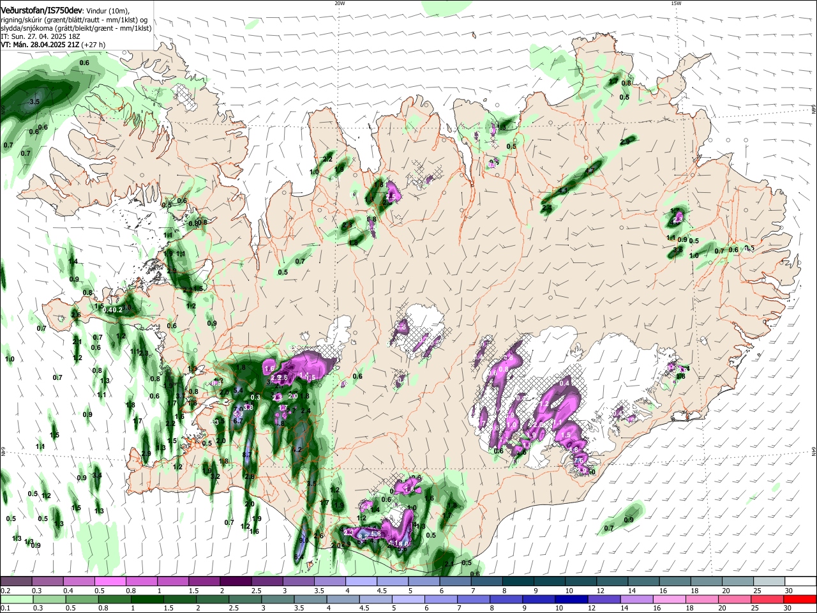Pick the snow-legend swatch above the 0.2 label
The height and width of the screenshot is (613, 817).
click(16, 582)
